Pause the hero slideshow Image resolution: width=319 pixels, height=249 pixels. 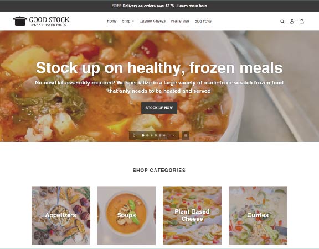186,135
